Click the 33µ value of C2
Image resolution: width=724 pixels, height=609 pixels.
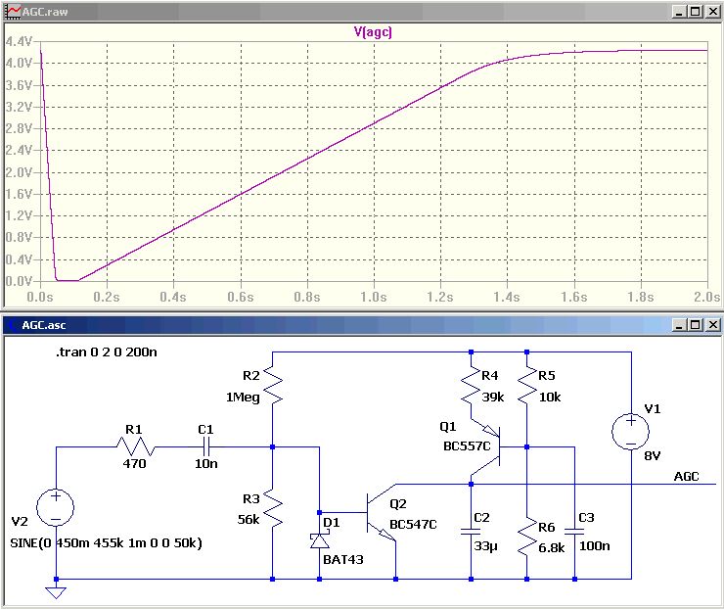point(485,546)
